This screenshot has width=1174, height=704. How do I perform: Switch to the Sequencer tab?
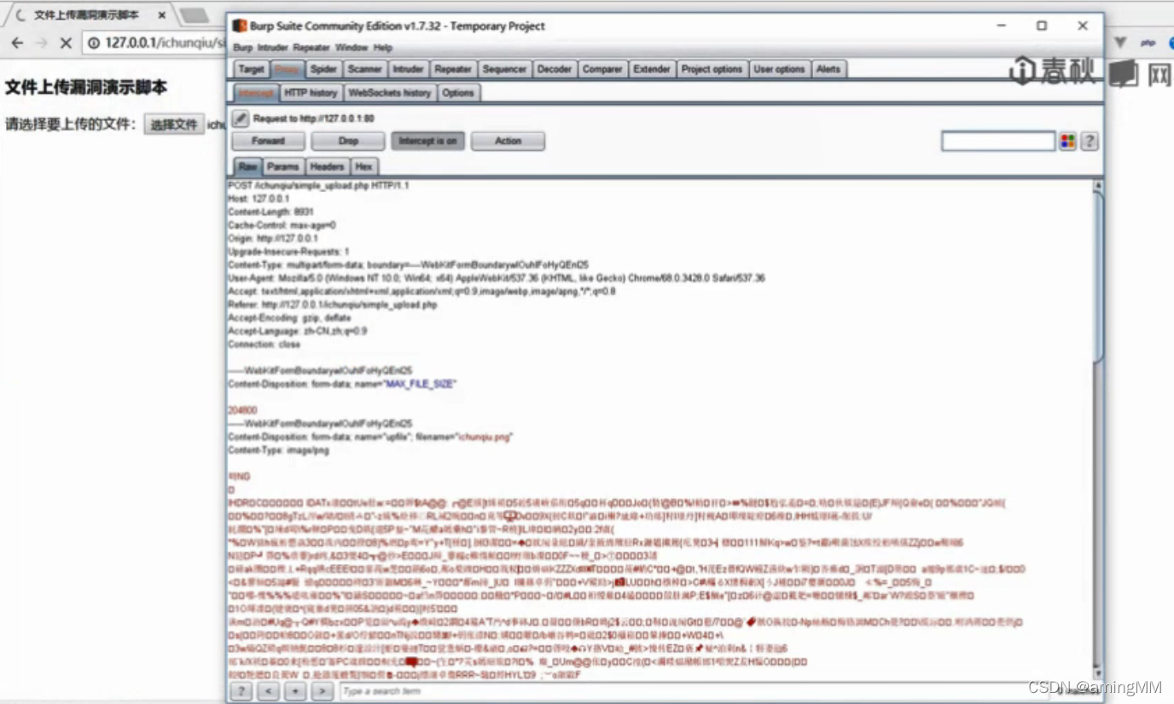tap(505, 69)
